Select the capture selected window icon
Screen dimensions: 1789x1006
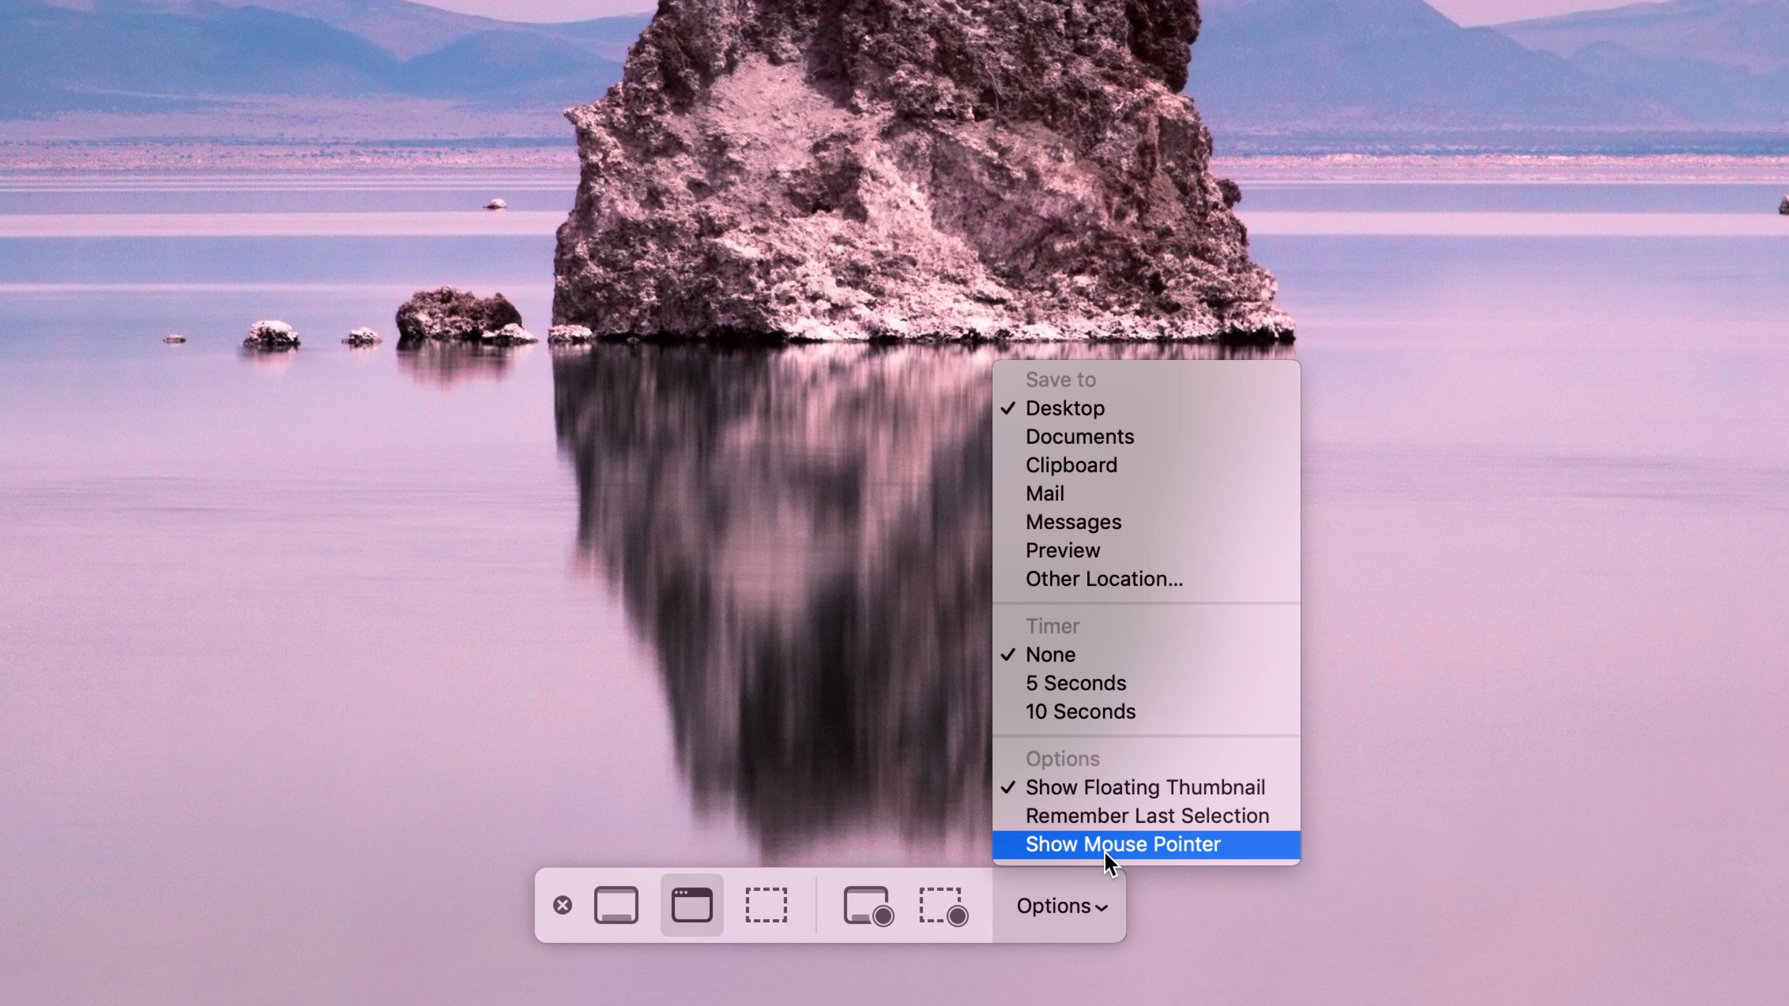tap(692, 905)
